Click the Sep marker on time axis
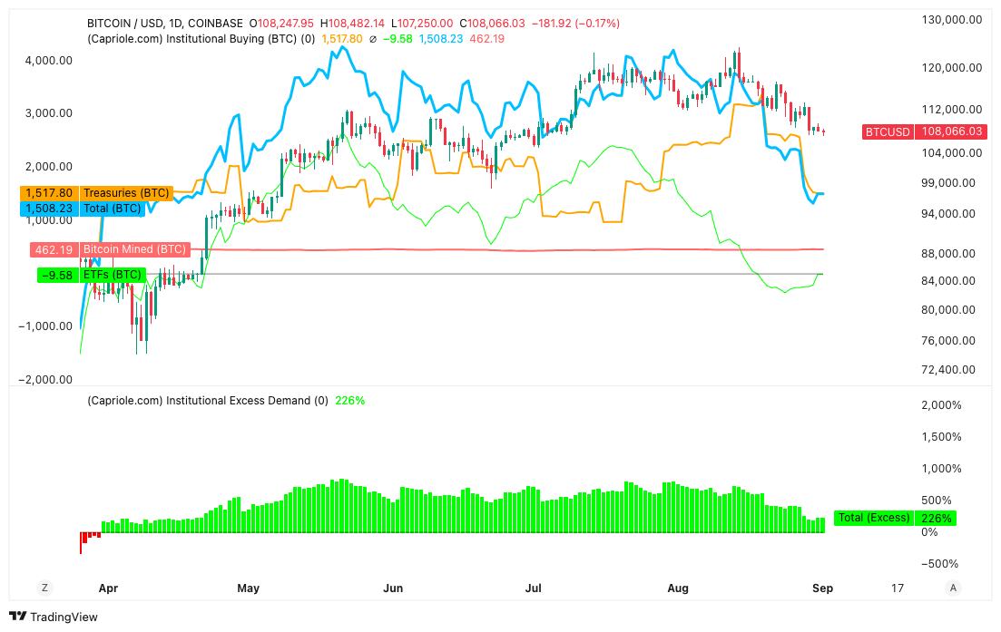Screen dimensions: 1001x632 tap(822, 588)
